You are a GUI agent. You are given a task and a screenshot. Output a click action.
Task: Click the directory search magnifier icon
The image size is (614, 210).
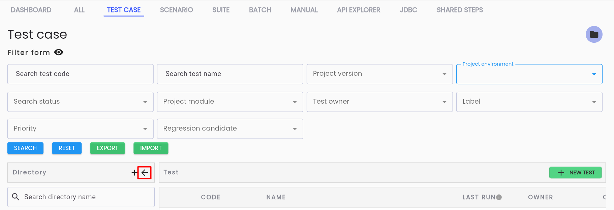16,197
